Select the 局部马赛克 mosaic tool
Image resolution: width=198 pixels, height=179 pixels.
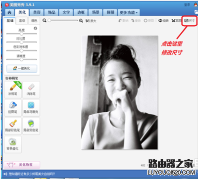31,108
